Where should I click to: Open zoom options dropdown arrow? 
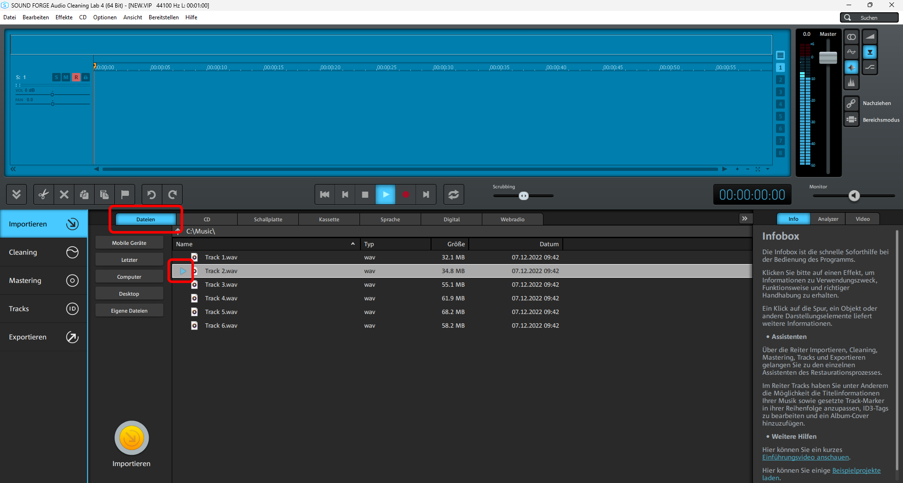(x=767, y=169)
